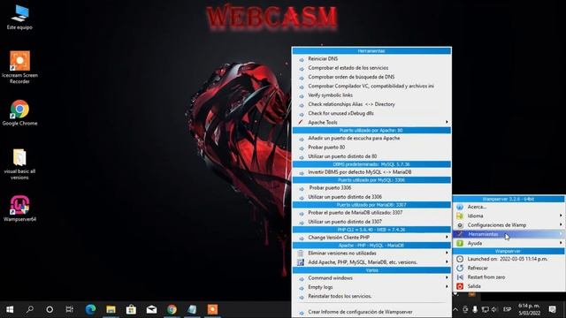Open taskbar search magnifier
566x318 pixels.
click(x=30, y=309)
